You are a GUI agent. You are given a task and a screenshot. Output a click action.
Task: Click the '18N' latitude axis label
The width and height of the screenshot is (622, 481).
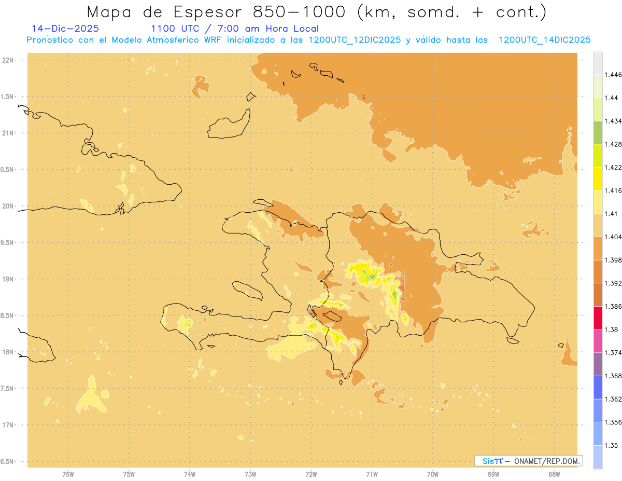8,352
